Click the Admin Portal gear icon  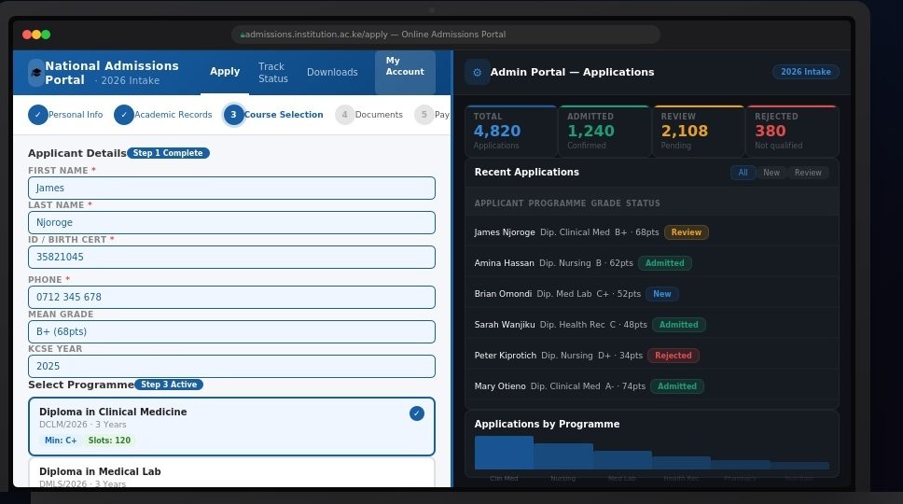point(478,72)
